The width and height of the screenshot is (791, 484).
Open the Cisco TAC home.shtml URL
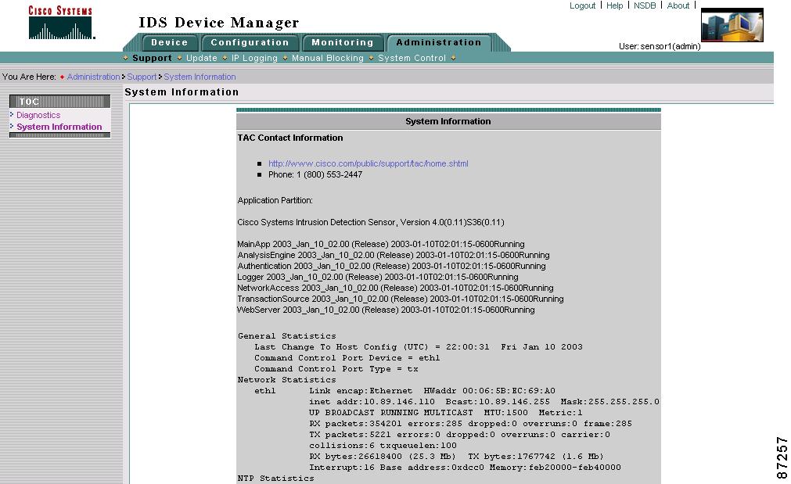click(369, 163)
